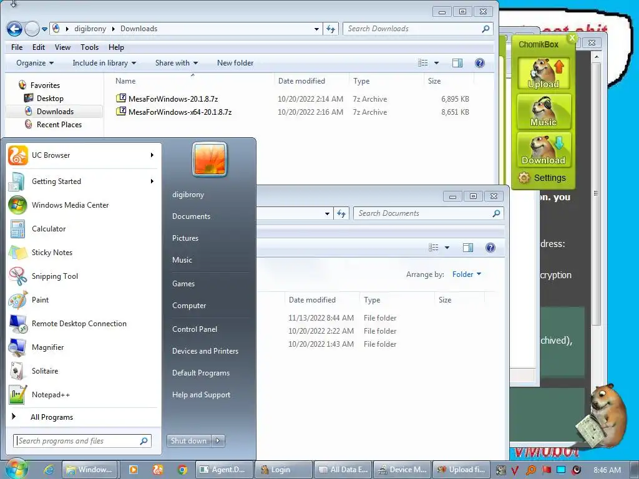Switch to Device M... taskbar button
The image size is (639, 479).
402,470
